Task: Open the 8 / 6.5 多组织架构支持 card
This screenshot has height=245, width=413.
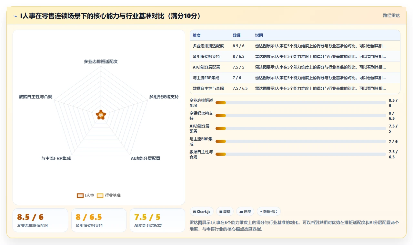Action: point(99,220)
